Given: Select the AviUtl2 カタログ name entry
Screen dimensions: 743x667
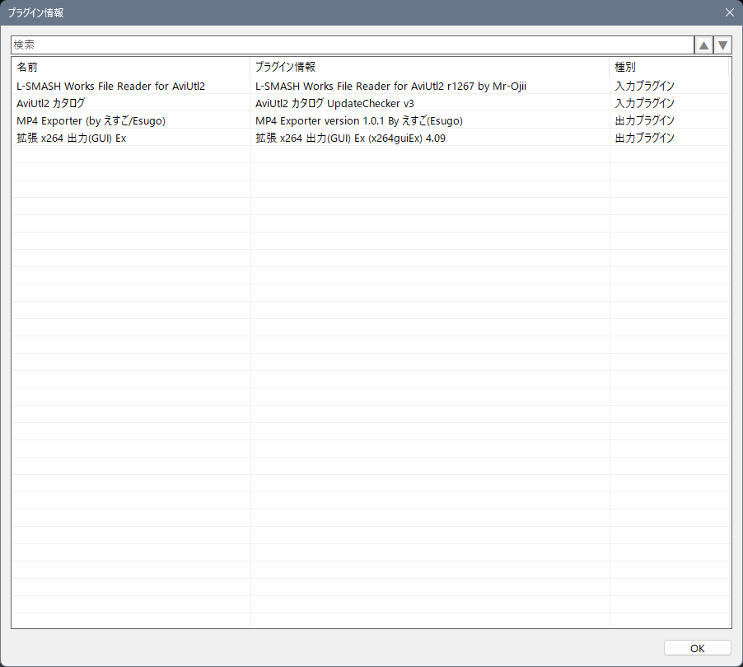Looking at the screenshot, I should click(51, 103).
